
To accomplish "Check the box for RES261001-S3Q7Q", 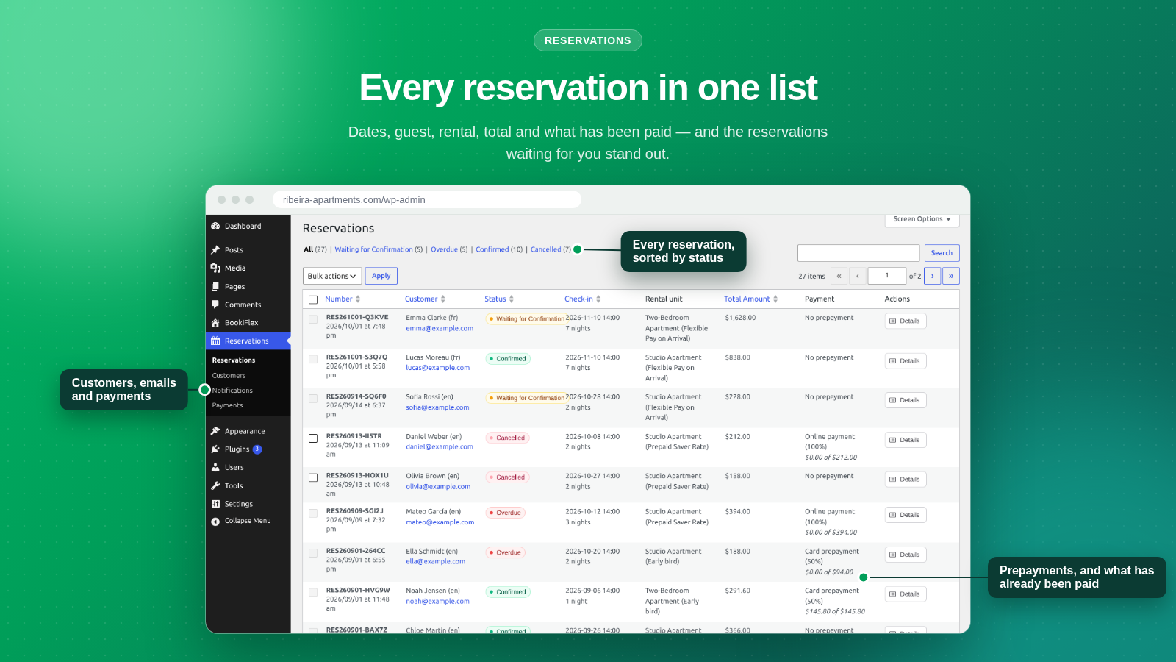I will 313,360.
